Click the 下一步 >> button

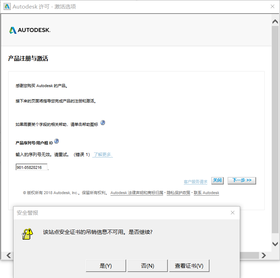click(x=242, y=181)
